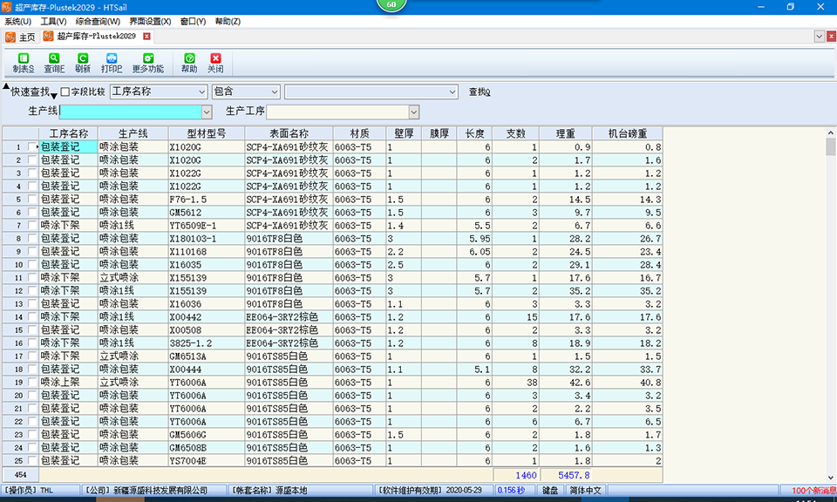
Task: Open the 工序名称 field dropdown
Action: point(201,92)
